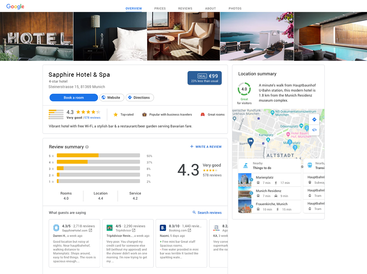Screen dimensions: 367x274
Task: Click map marker number 3
Action: pyautogui.click(x=290, y=142)
